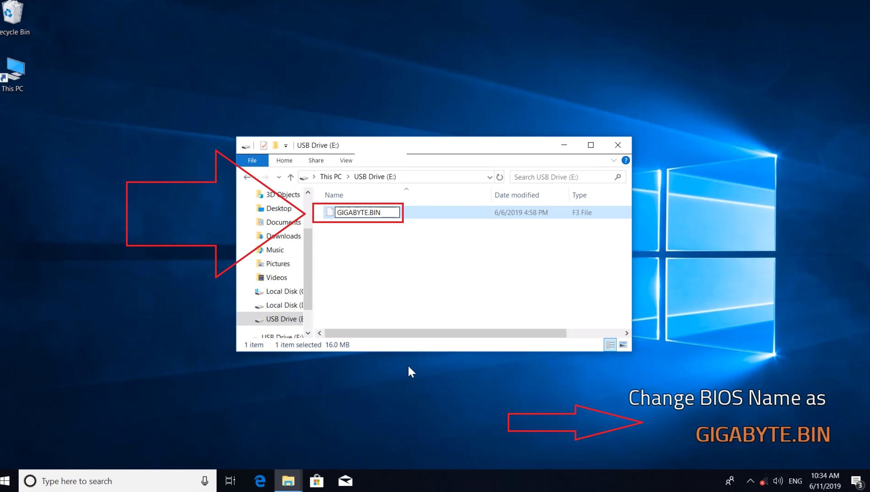Click the Properties icon in quick access toolbar
Screen dimensions: 870x492
pyautogui.click(x=264, y=145)
